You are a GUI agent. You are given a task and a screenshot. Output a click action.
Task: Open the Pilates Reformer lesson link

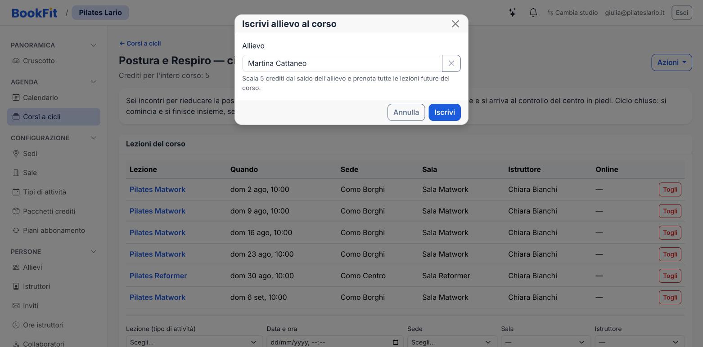(158, 276)
